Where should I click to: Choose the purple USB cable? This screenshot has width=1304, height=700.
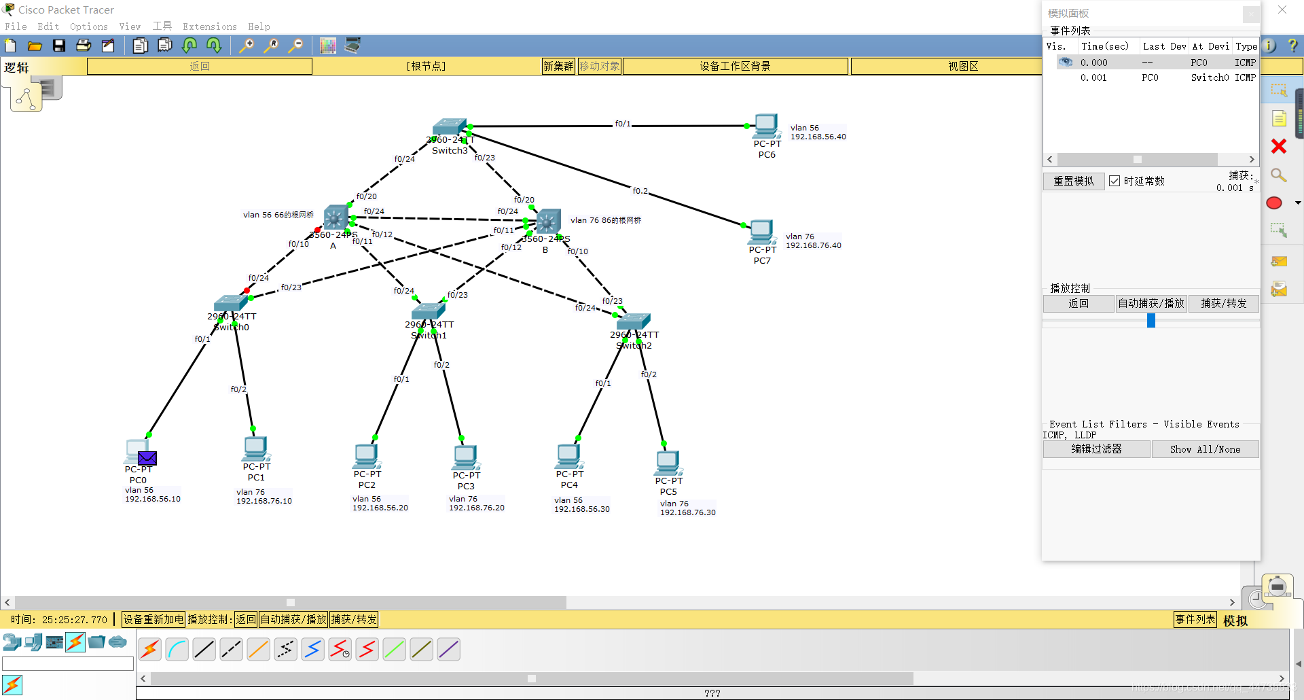(449, 650)
